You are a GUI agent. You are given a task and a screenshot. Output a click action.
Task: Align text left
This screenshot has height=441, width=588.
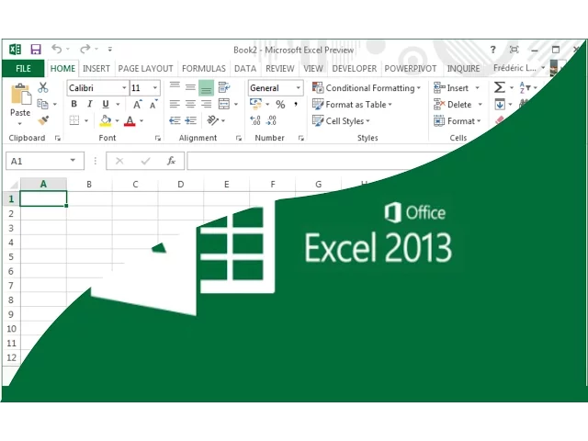(175, 104)
